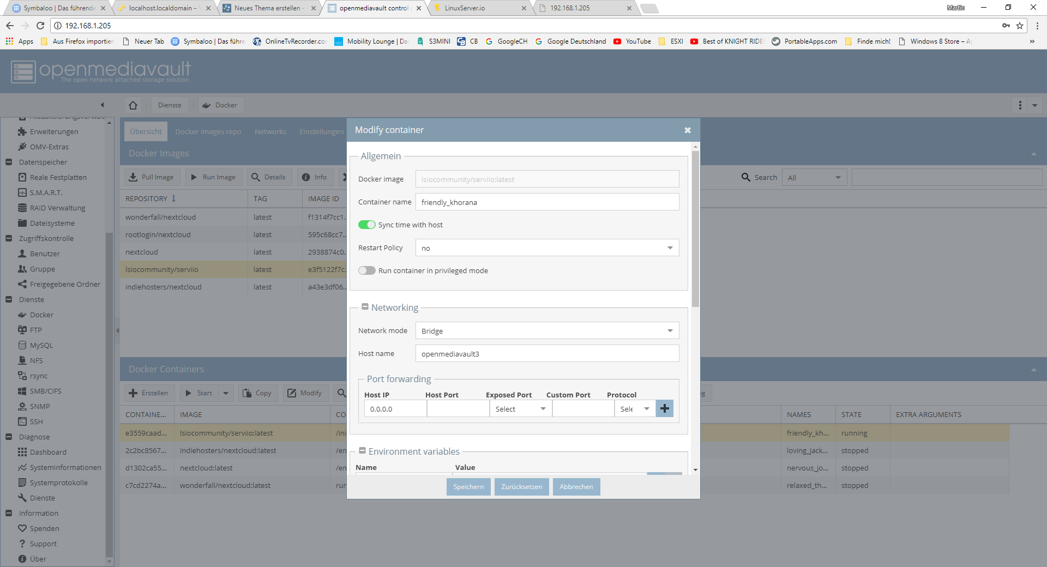Open Docker service in the sidebar
This screenshot has height=567, width=1047.
41,315
